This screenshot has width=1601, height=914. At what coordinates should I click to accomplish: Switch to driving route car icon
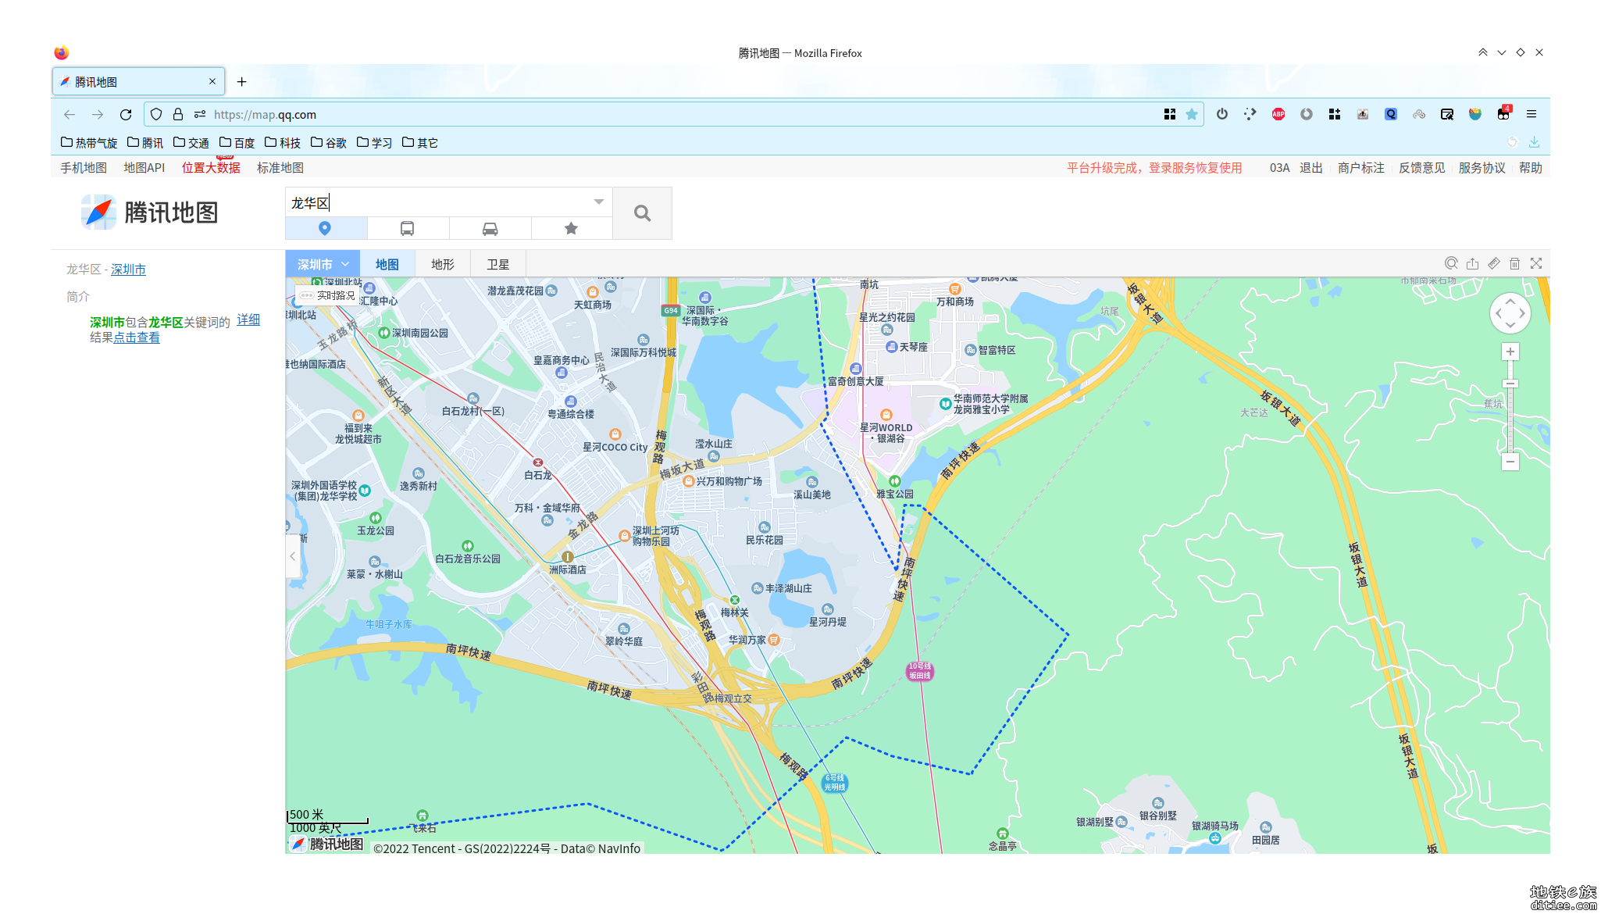[x=490, y=228]
